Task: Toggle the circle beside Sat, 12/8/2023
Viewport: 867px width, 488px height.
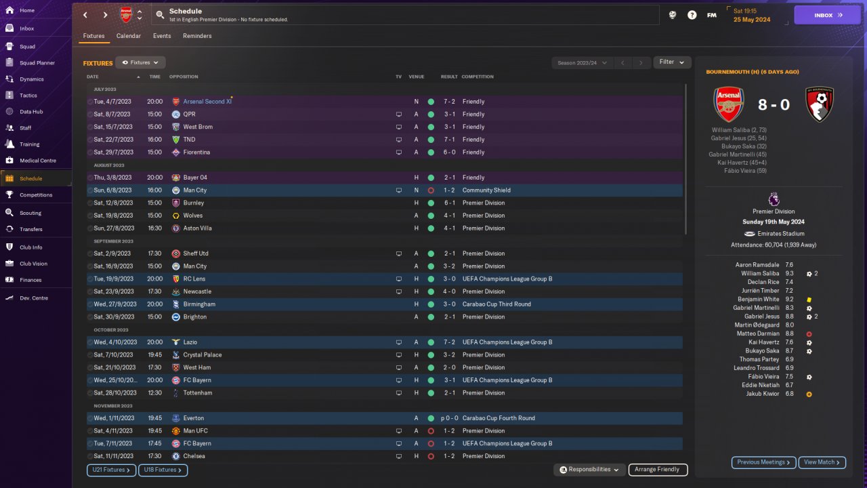Action: (90, 203)
